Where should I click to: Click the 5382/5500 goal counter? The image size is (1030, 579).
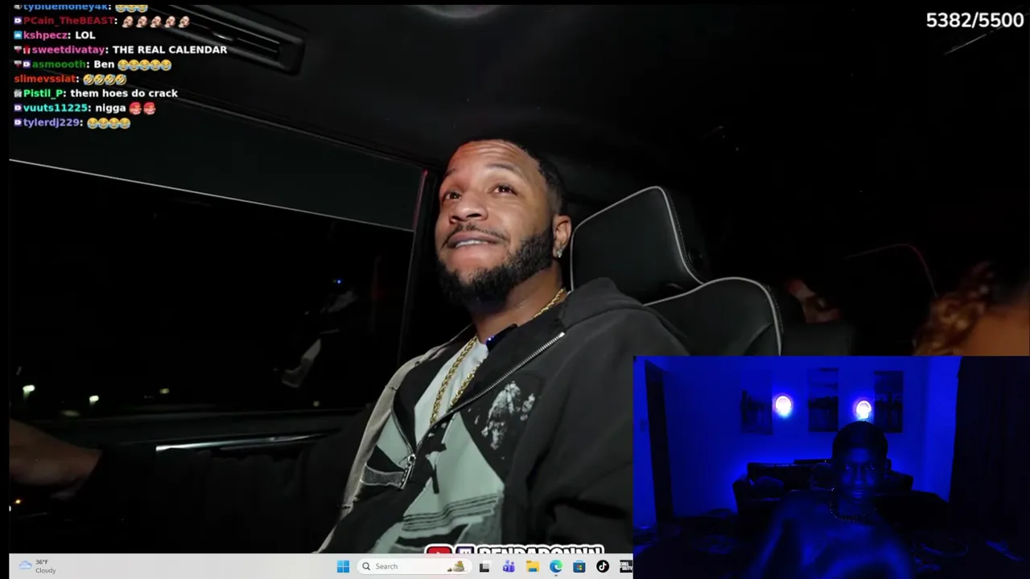pos(974,21)
